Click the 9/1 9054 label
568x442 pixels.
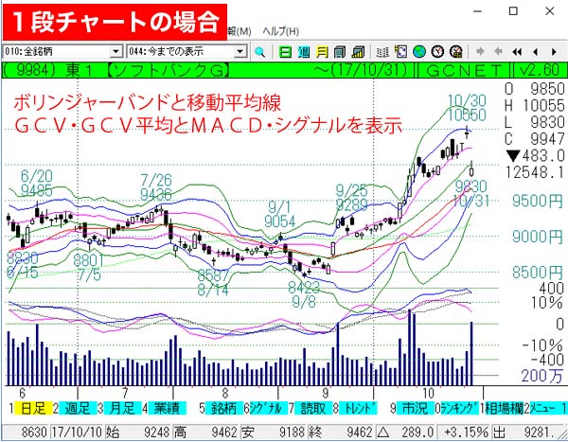click(x=279, y=214)
